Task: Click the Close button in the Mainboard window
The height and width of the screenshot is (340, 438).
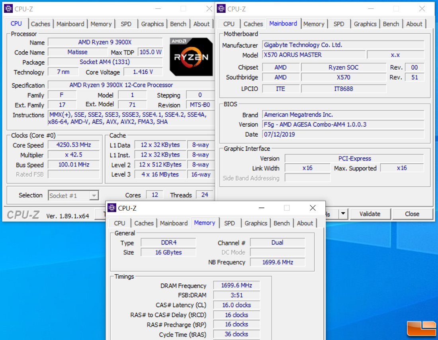Action: click(412, 214)
